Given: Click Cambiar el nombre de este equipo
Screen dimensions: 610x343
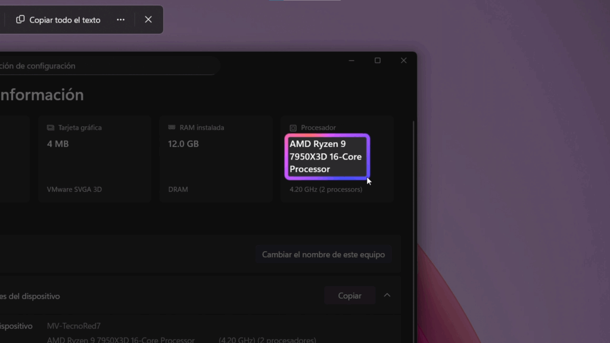Looking at the screenshot, I should click(x=323, y=255).
